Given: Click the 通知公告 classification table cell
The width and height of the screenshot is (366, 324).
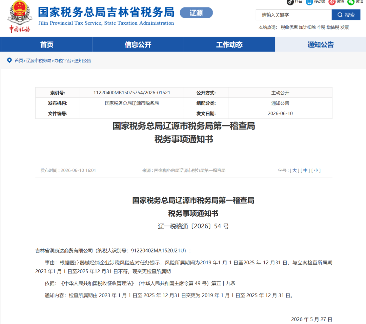Looking at the screenshot, I should pyautogui.click(x=280, y=103).
